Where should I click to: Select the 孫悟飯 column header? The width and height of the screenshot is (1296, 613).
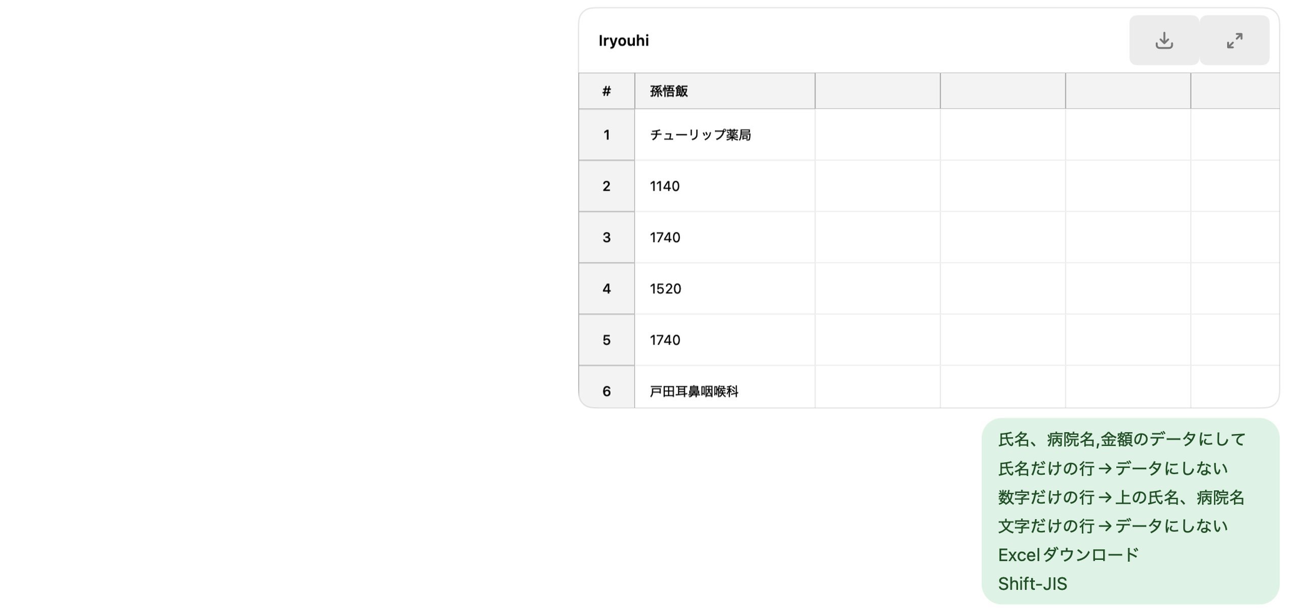724,91
